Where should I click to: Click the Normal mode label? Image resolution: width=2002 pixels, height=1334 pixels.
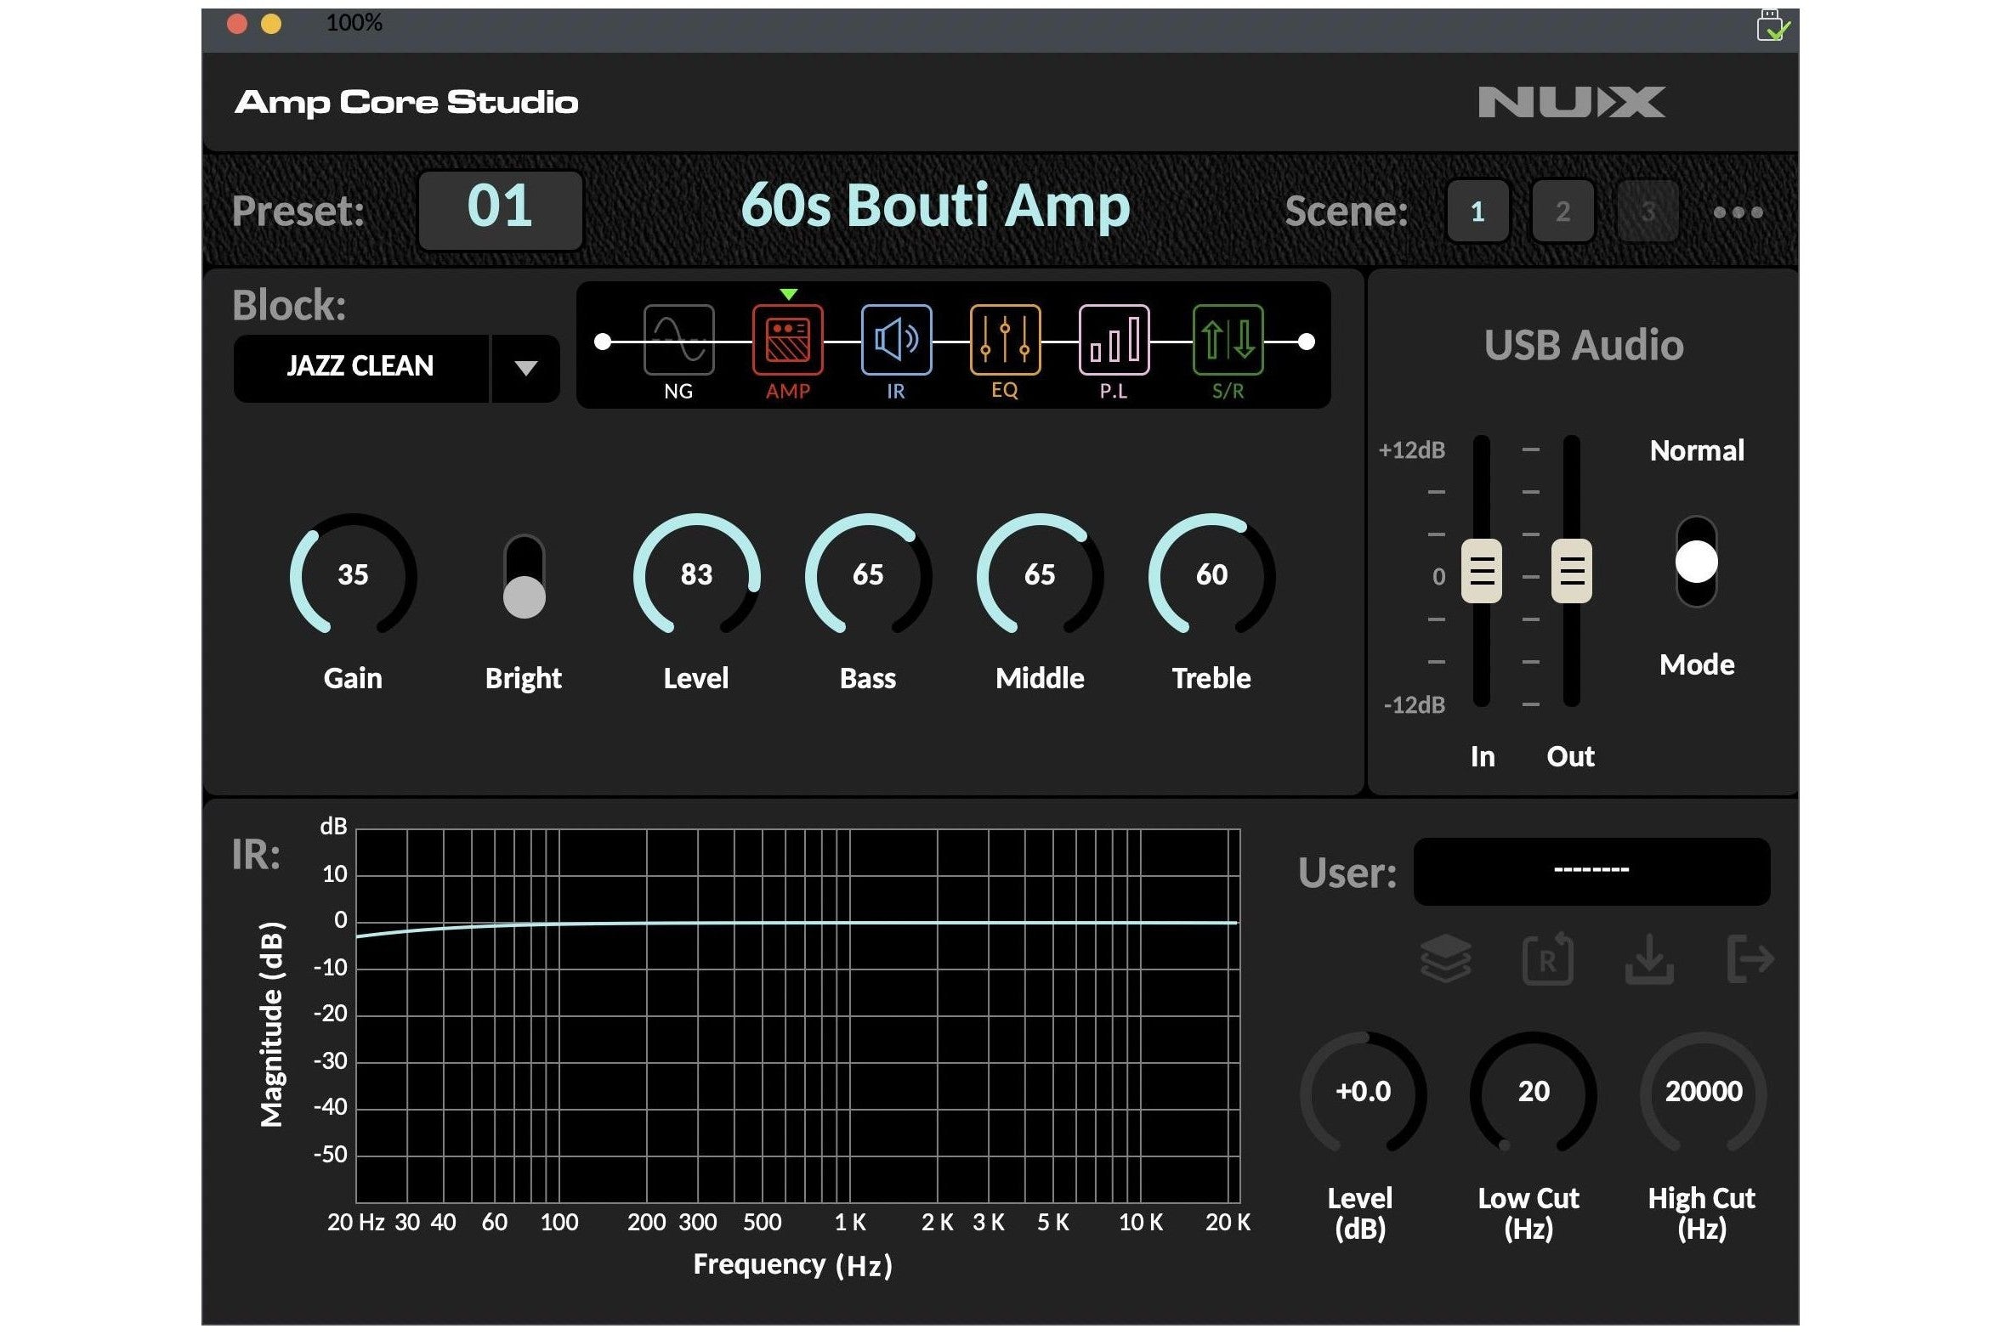coord(1697,450)
